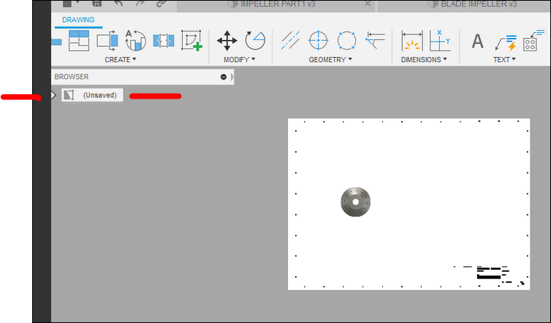
Task: Activate the Move tool
Action: [x=227, y=40]
